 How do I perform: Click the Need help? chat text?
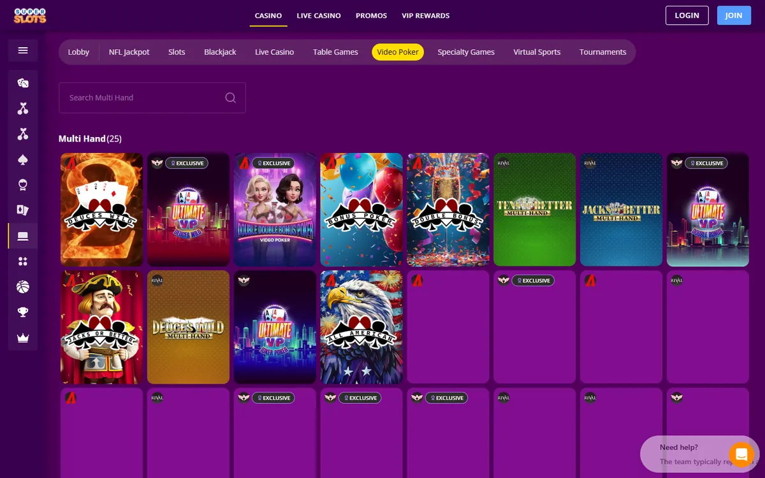(679, 447)
